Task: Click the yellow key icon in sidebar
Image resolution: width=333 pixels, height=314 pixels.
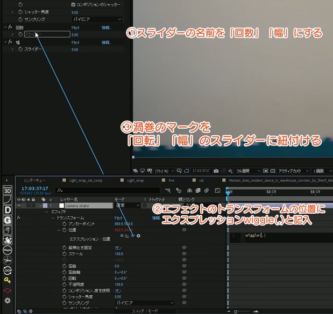Action: [8, 280]
